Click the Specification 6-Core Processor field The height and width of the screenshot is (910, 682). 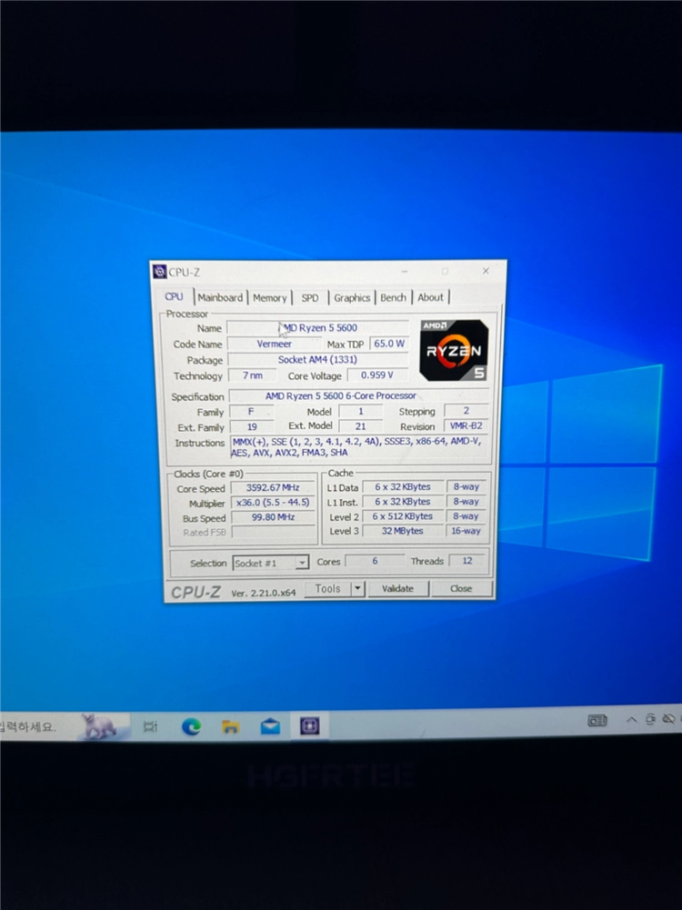[358, 395]
